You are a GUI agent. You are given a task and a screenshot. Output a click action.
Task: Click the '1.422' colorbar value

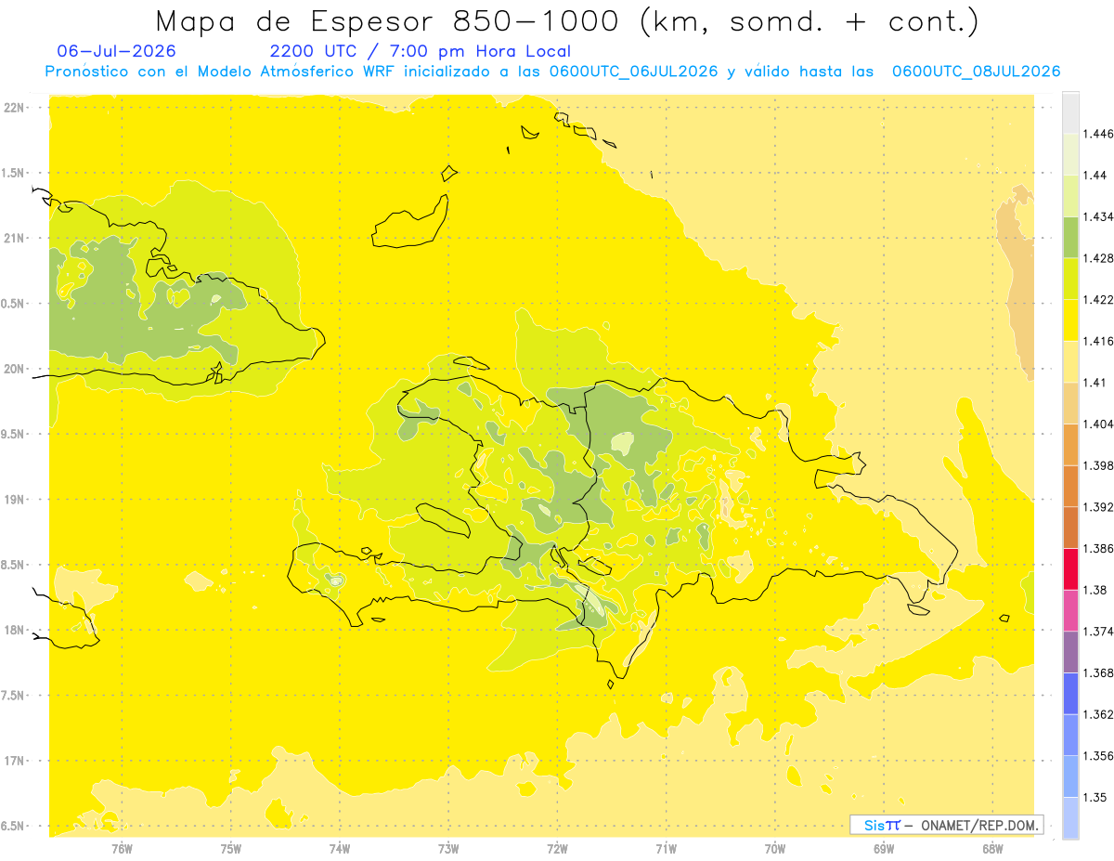coord(1099,300)
